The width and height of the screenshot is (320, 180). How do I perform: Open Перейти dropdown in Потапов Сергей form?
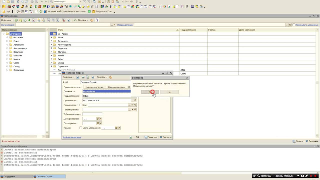tap(102, 77)
